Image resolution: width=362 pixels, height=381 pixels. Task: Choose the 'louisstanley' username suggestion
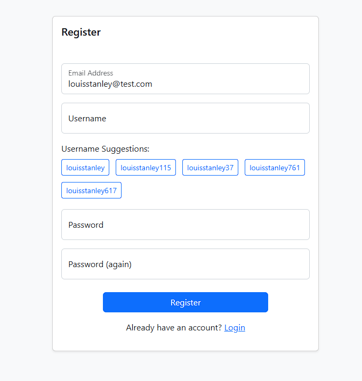click(85, 168)
